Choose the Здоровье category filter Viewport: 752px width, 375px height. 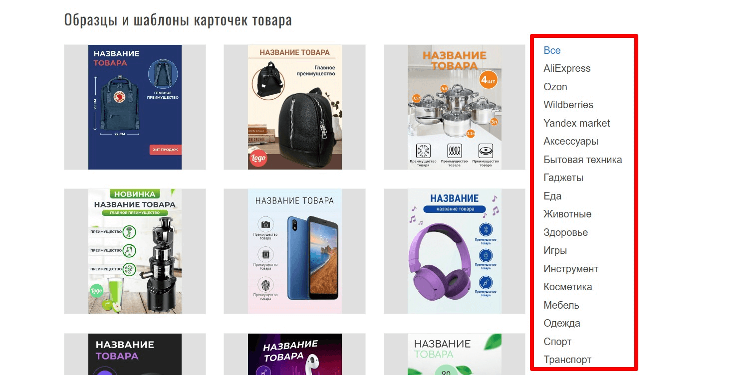[566, 232]
